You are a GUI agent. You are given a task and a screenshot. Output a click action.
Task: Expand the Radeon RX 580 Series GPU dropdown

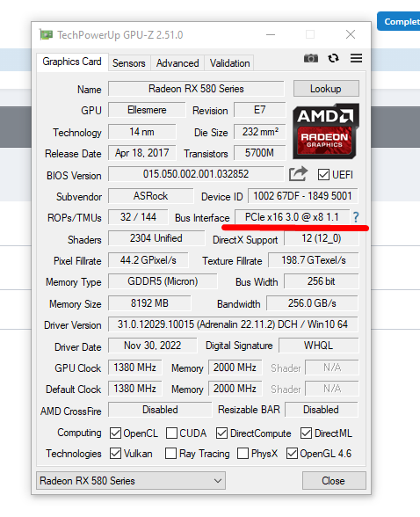click(131, 480)
